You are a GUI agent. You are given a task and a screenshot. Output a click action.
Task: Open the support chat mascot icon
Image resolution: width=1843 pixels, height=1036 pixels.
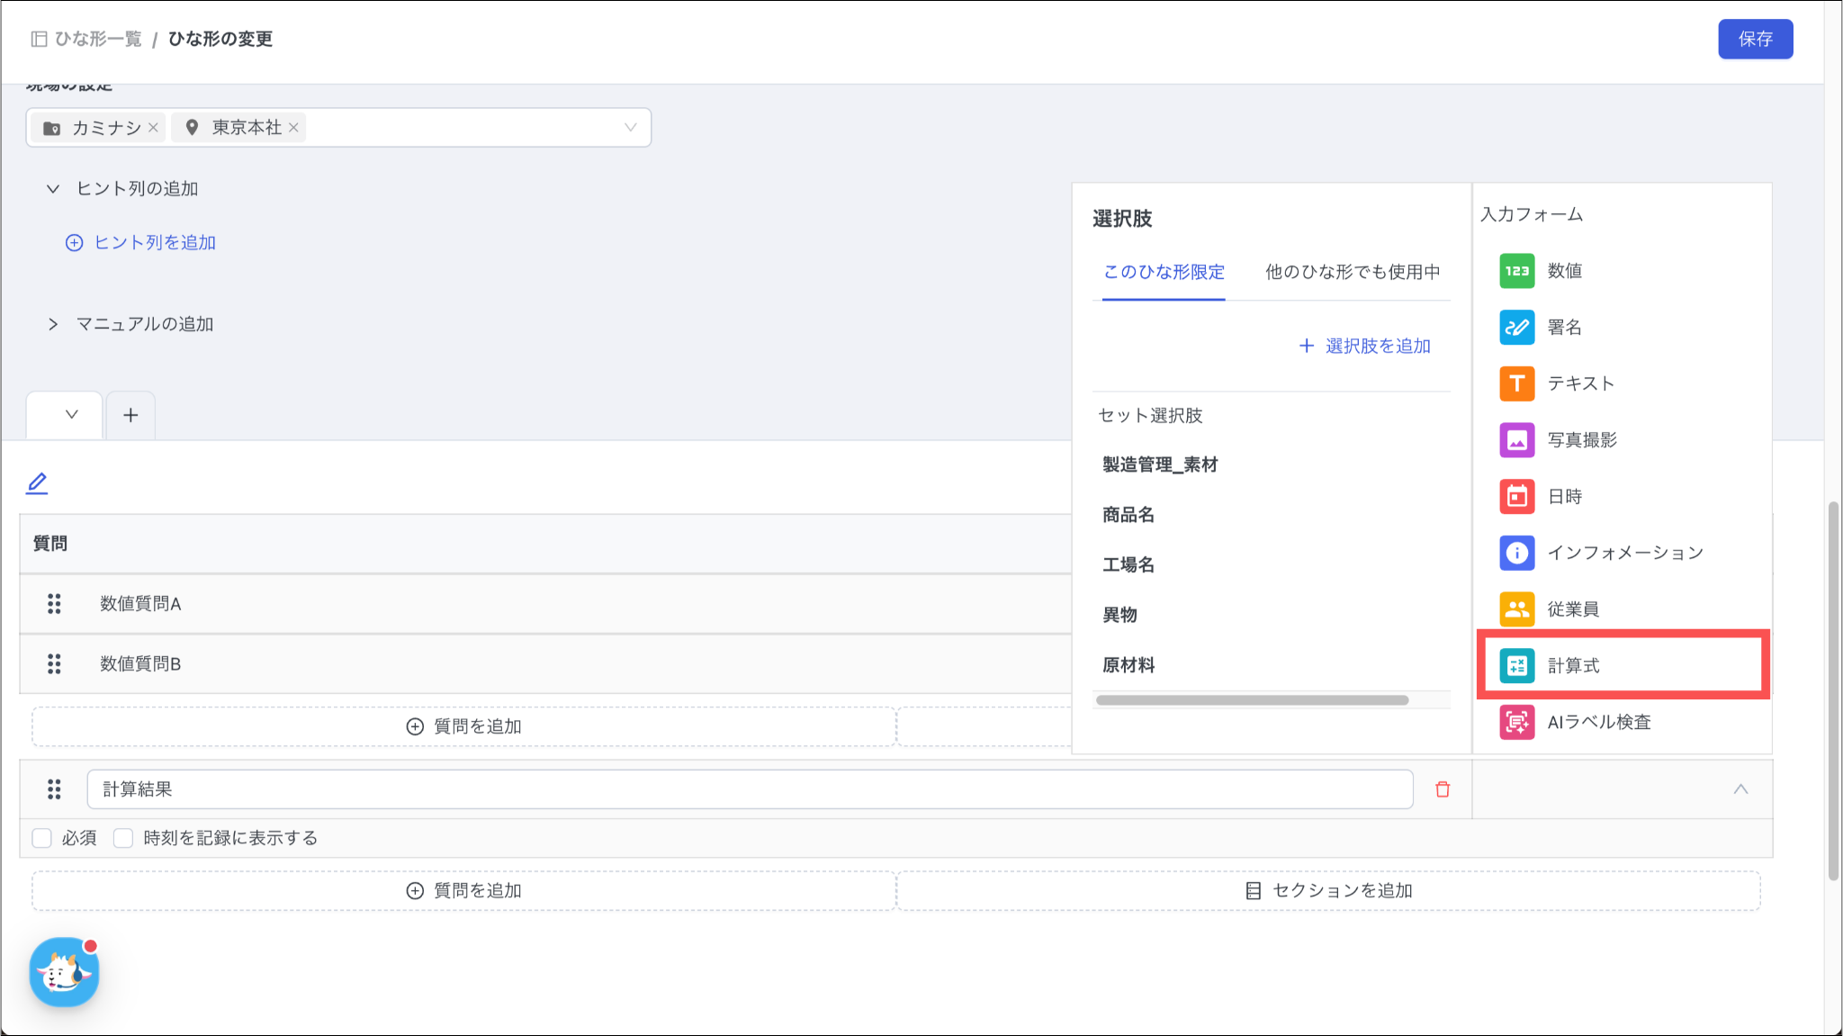[64, 972]
